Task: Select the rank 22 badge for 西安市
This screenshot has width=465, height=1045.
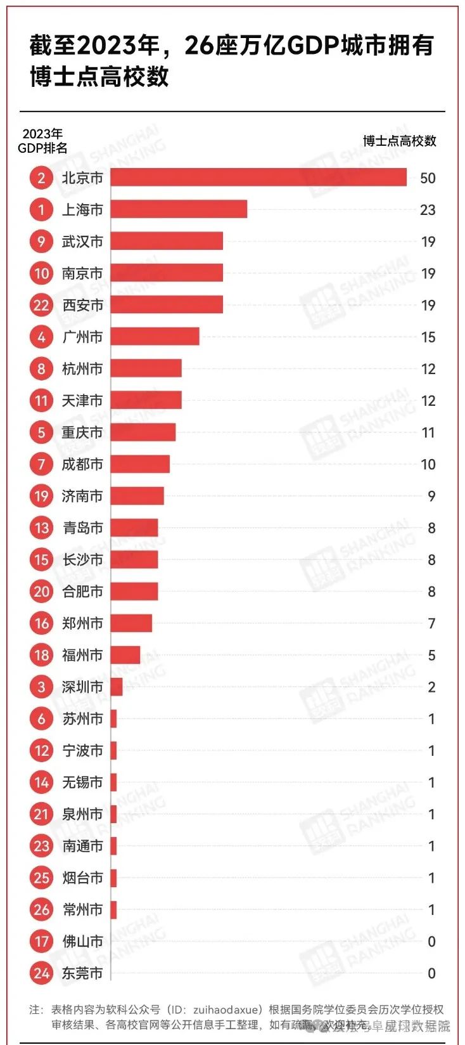Action: tap(41, 305)
